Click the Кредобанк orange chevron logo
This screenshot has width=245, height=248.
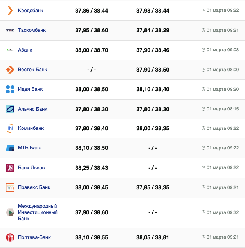tap(10, 11)
